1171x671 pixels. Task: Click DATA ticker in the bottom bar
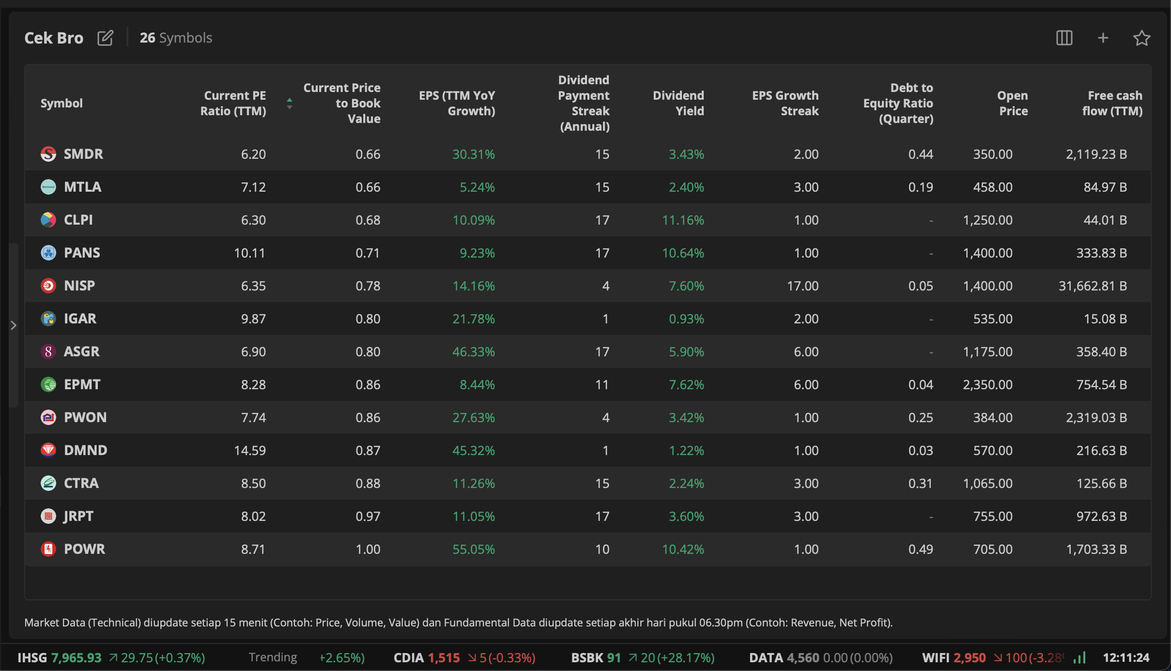tap(821, 657)
